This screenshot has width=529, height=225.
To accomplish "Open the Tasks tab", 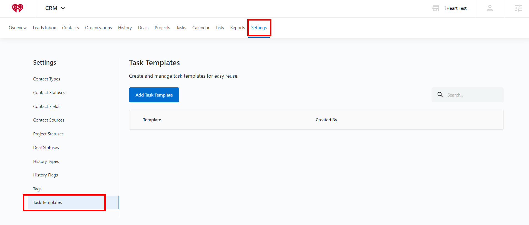I will (x=181, y=28).
